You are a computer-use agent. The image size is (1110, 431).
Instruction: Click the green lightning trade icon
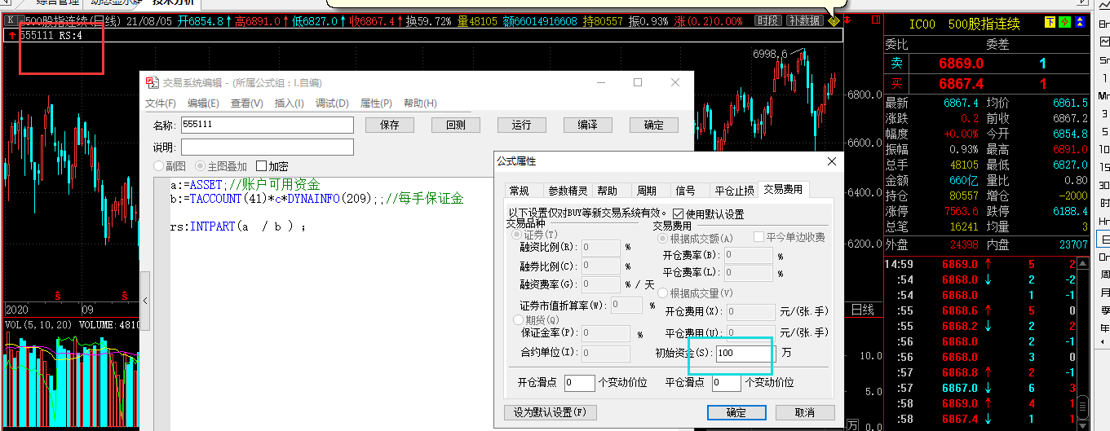tap(1064, 22)
